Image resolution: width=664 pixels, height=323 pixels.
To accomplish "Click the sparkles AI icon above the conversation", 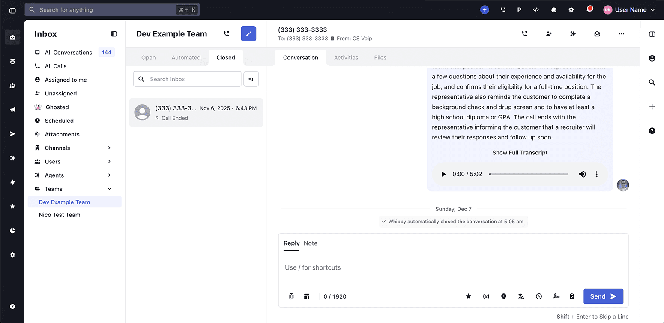I will (573, 33).
